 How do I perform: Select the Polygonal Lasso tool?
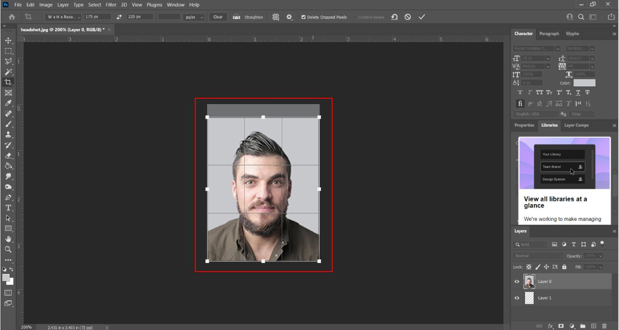[x=8, y=61]
